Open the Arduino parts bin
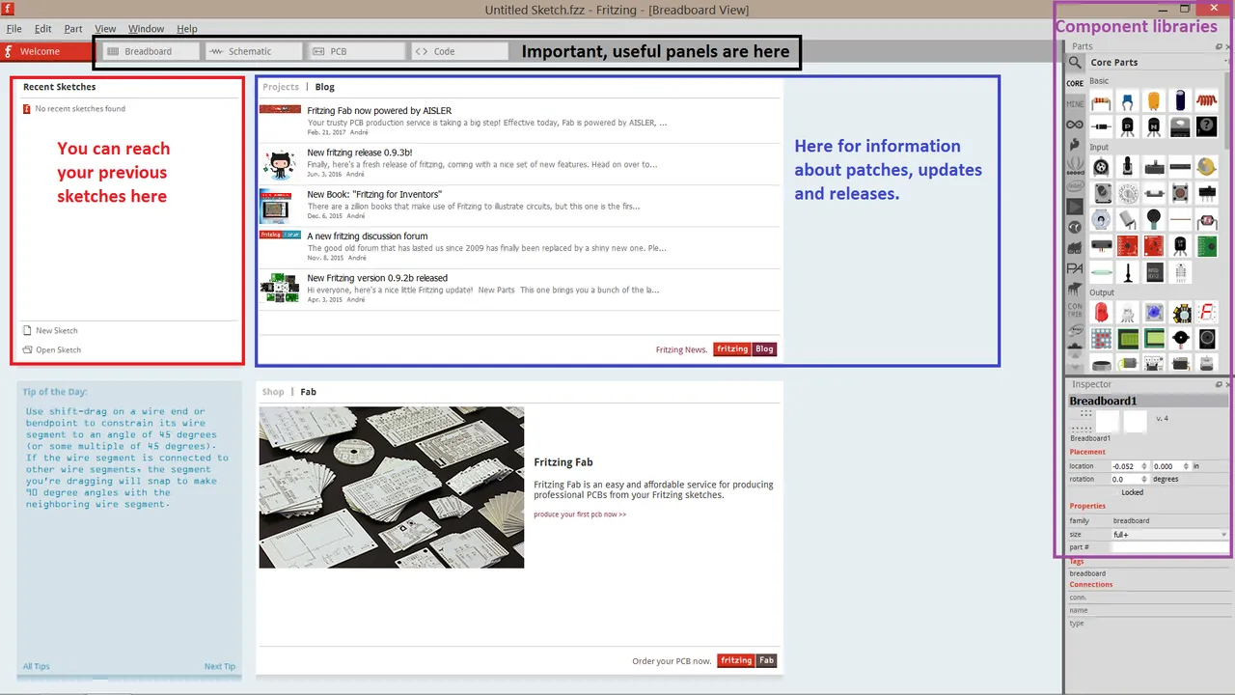 (1075, 125)
